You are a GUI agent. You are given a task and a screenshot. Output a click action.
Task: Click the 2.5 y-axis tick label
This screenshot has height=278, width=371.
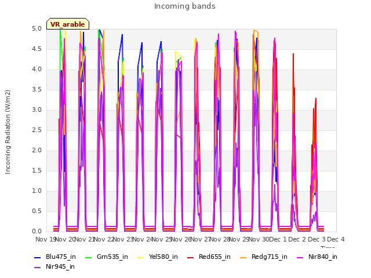[37, 130]
